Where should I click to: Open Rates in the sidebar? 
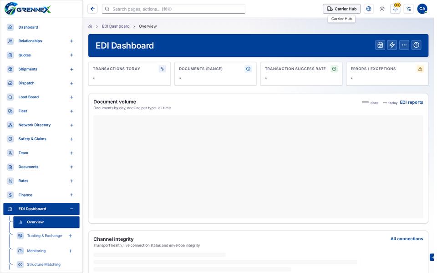pos(41,181)
